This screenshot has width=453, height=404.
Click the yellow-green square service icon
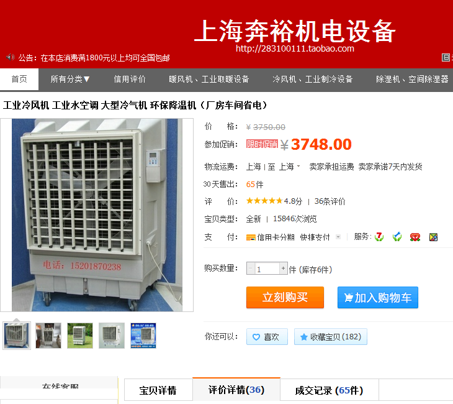coord(433,237)
